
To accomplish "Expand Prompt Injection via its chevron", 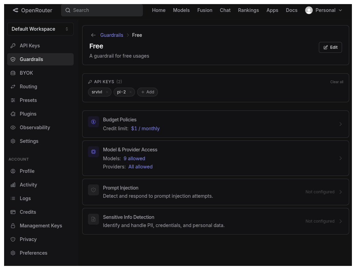I will tap(341, 192).
